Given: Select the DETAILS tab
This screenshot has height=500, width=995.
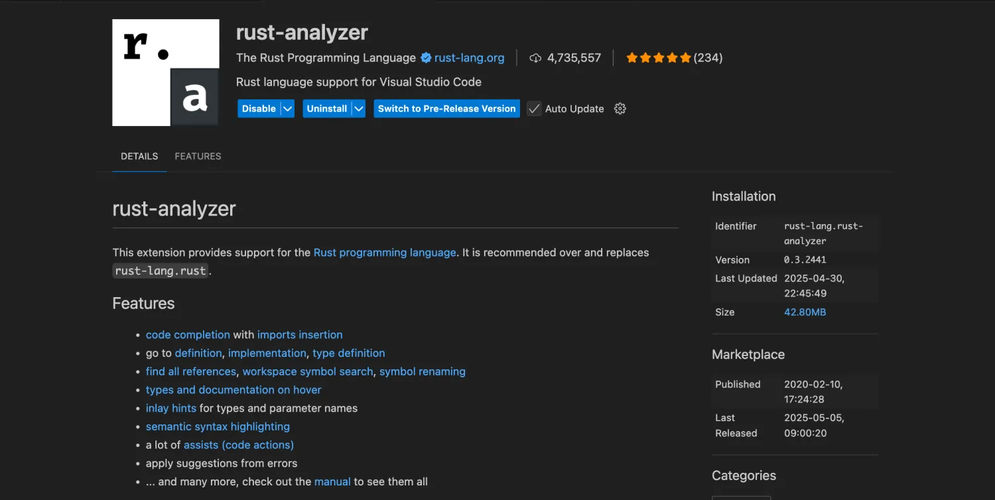Looking at the screenshot, I should click(139, 156).
